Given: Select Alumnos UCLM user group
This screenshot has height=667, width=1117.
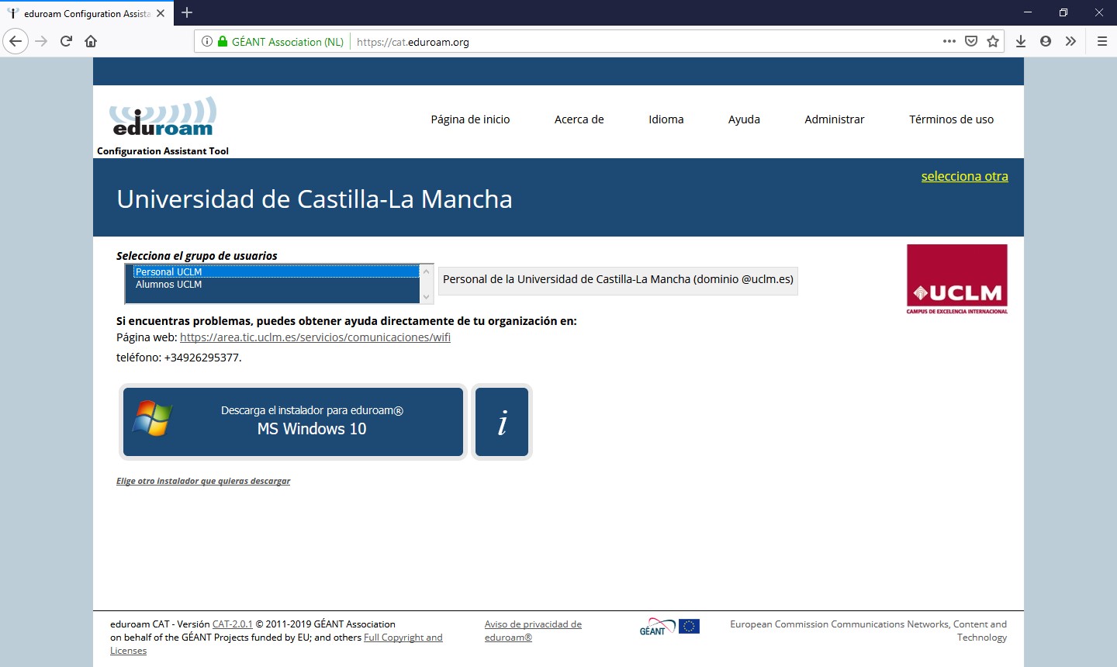Looking at the screenshot, I should click(276, 285).
